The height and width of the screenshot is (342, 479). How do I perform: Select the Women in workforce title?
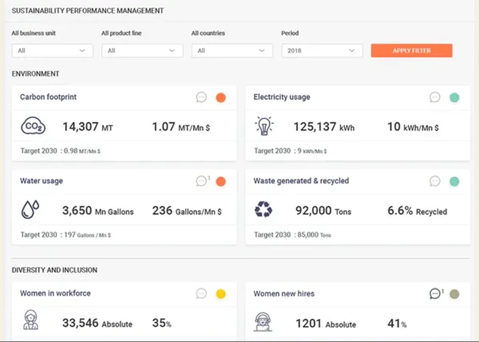(55, 293)
